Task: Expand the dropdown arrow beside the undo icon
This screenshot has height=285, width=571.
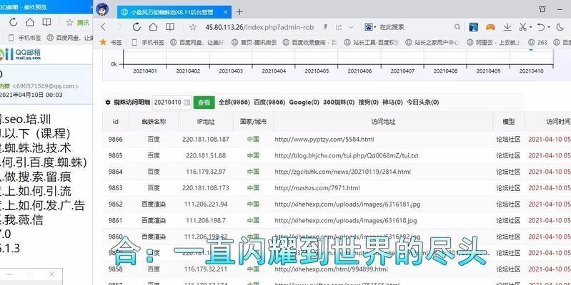Action: tap(549, 27)
